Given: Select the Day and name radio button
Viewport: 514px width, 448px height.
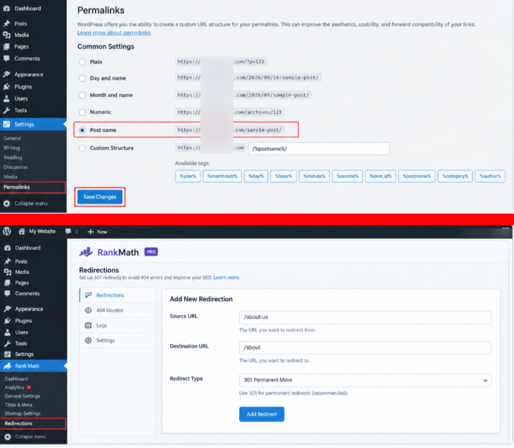Looking at the screenshot, I should pyautogui.click(x=82, y=78).
